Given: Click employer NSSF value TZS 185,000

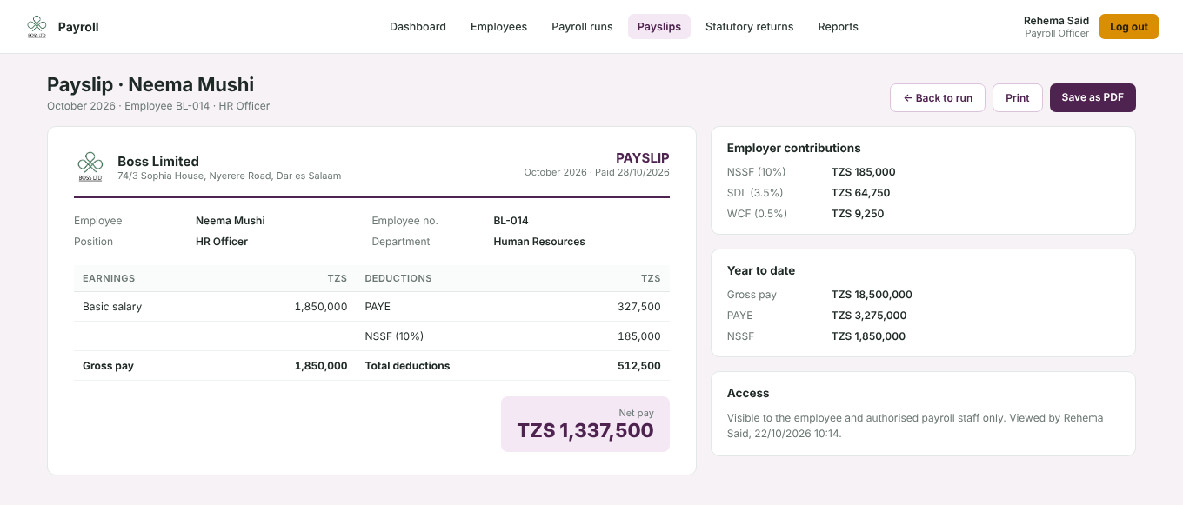Looking at the screenshot, I should (x=864, y=172).
